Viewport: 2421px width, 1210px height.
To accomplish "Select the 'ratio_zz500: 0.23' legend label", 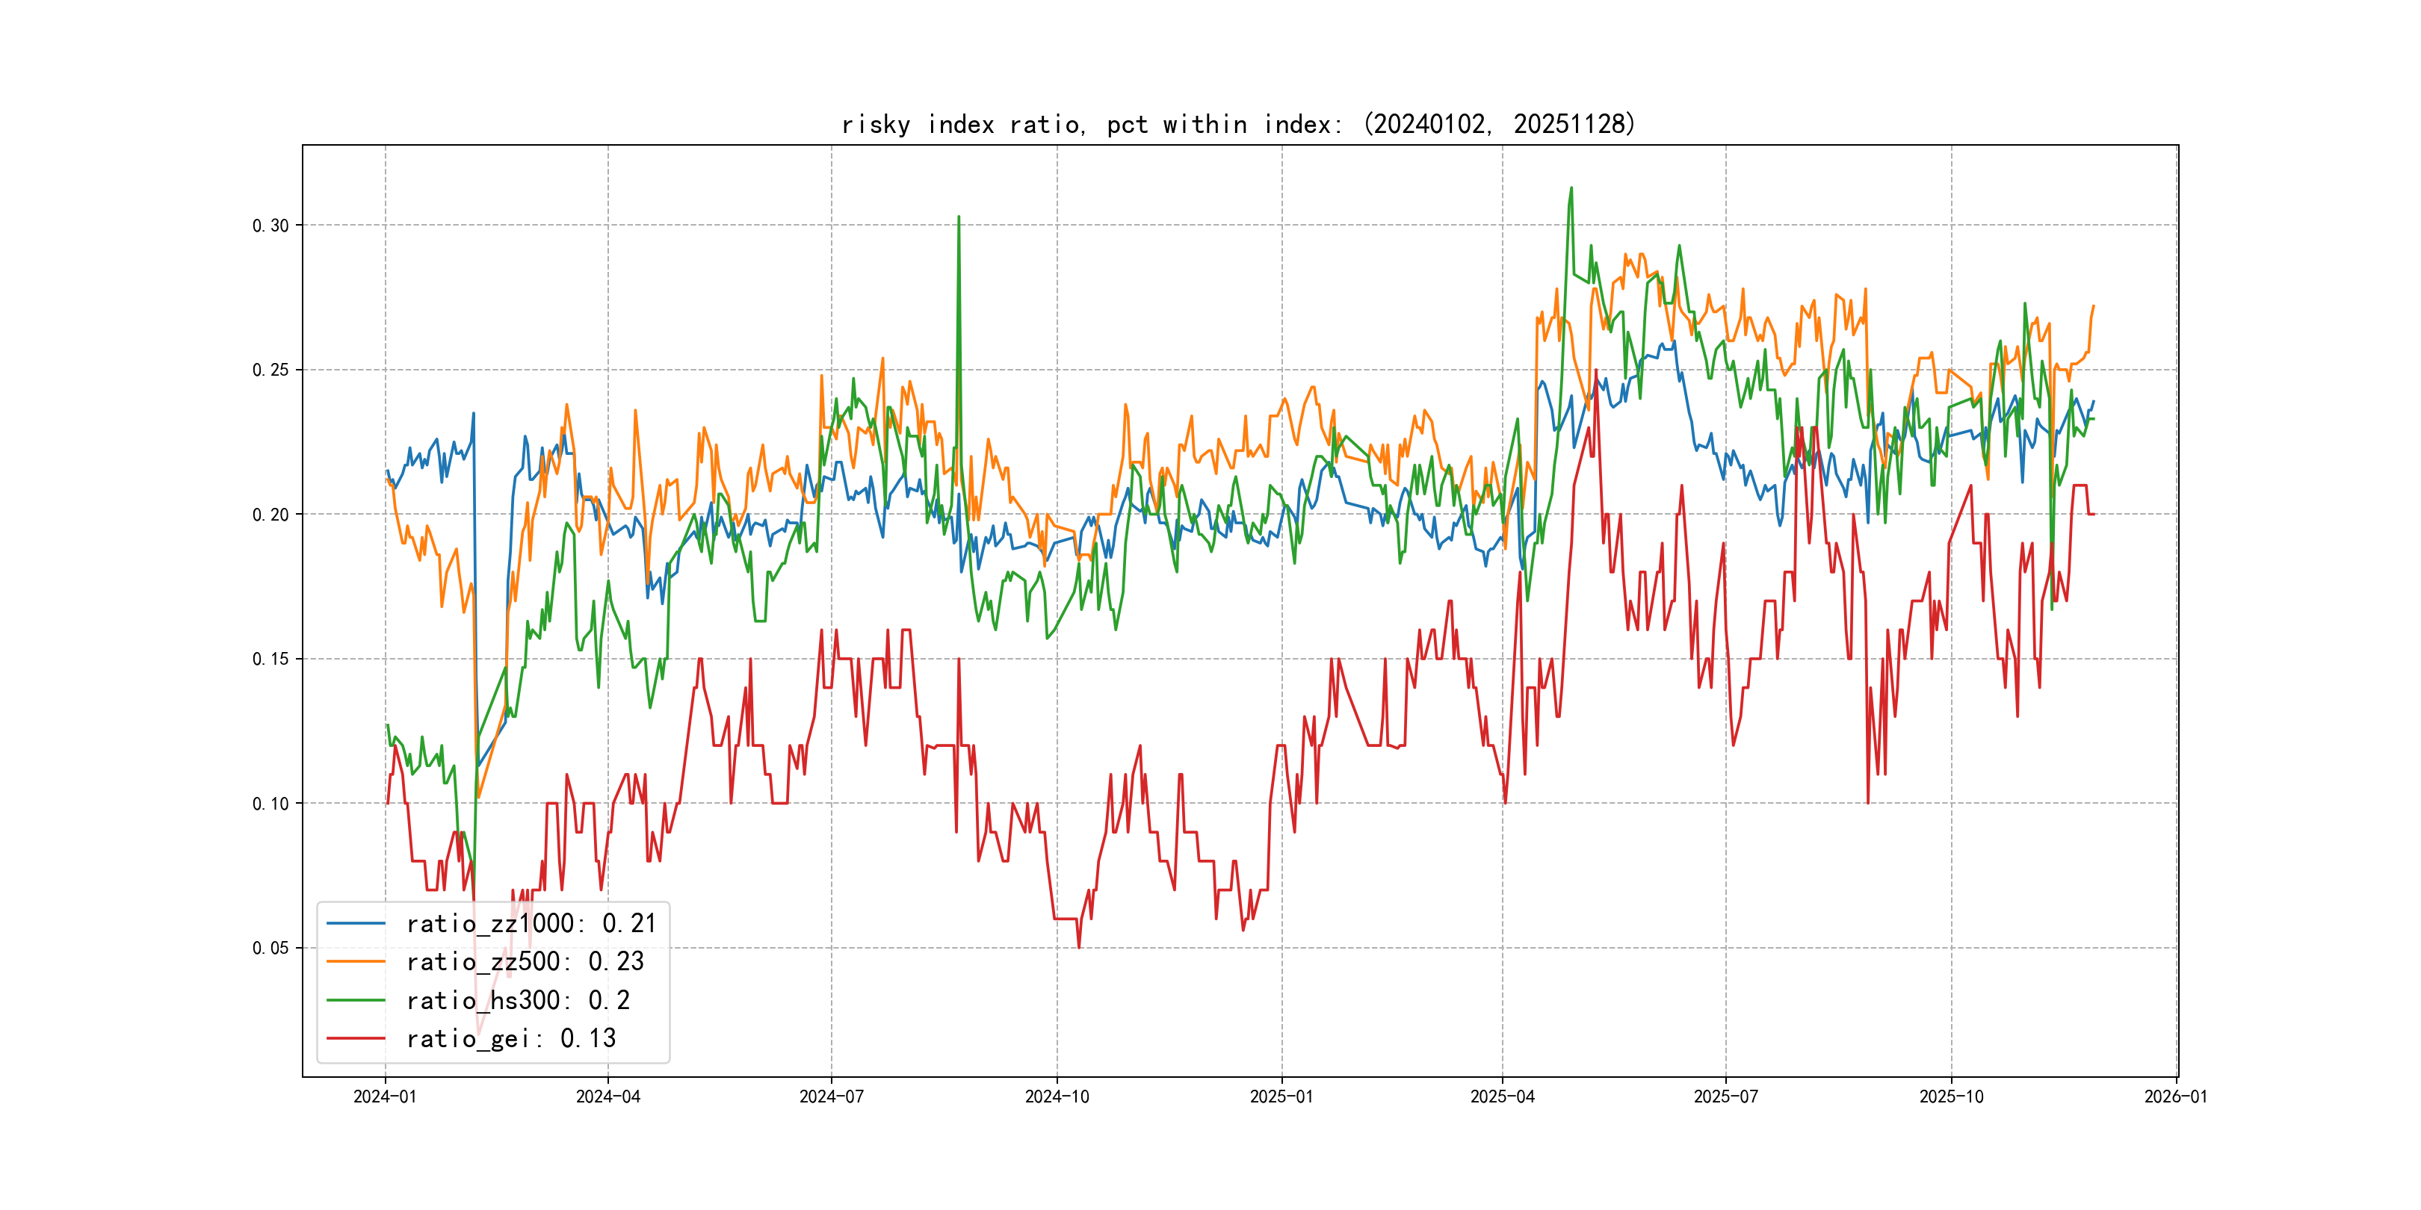I will tap(525, 962).
